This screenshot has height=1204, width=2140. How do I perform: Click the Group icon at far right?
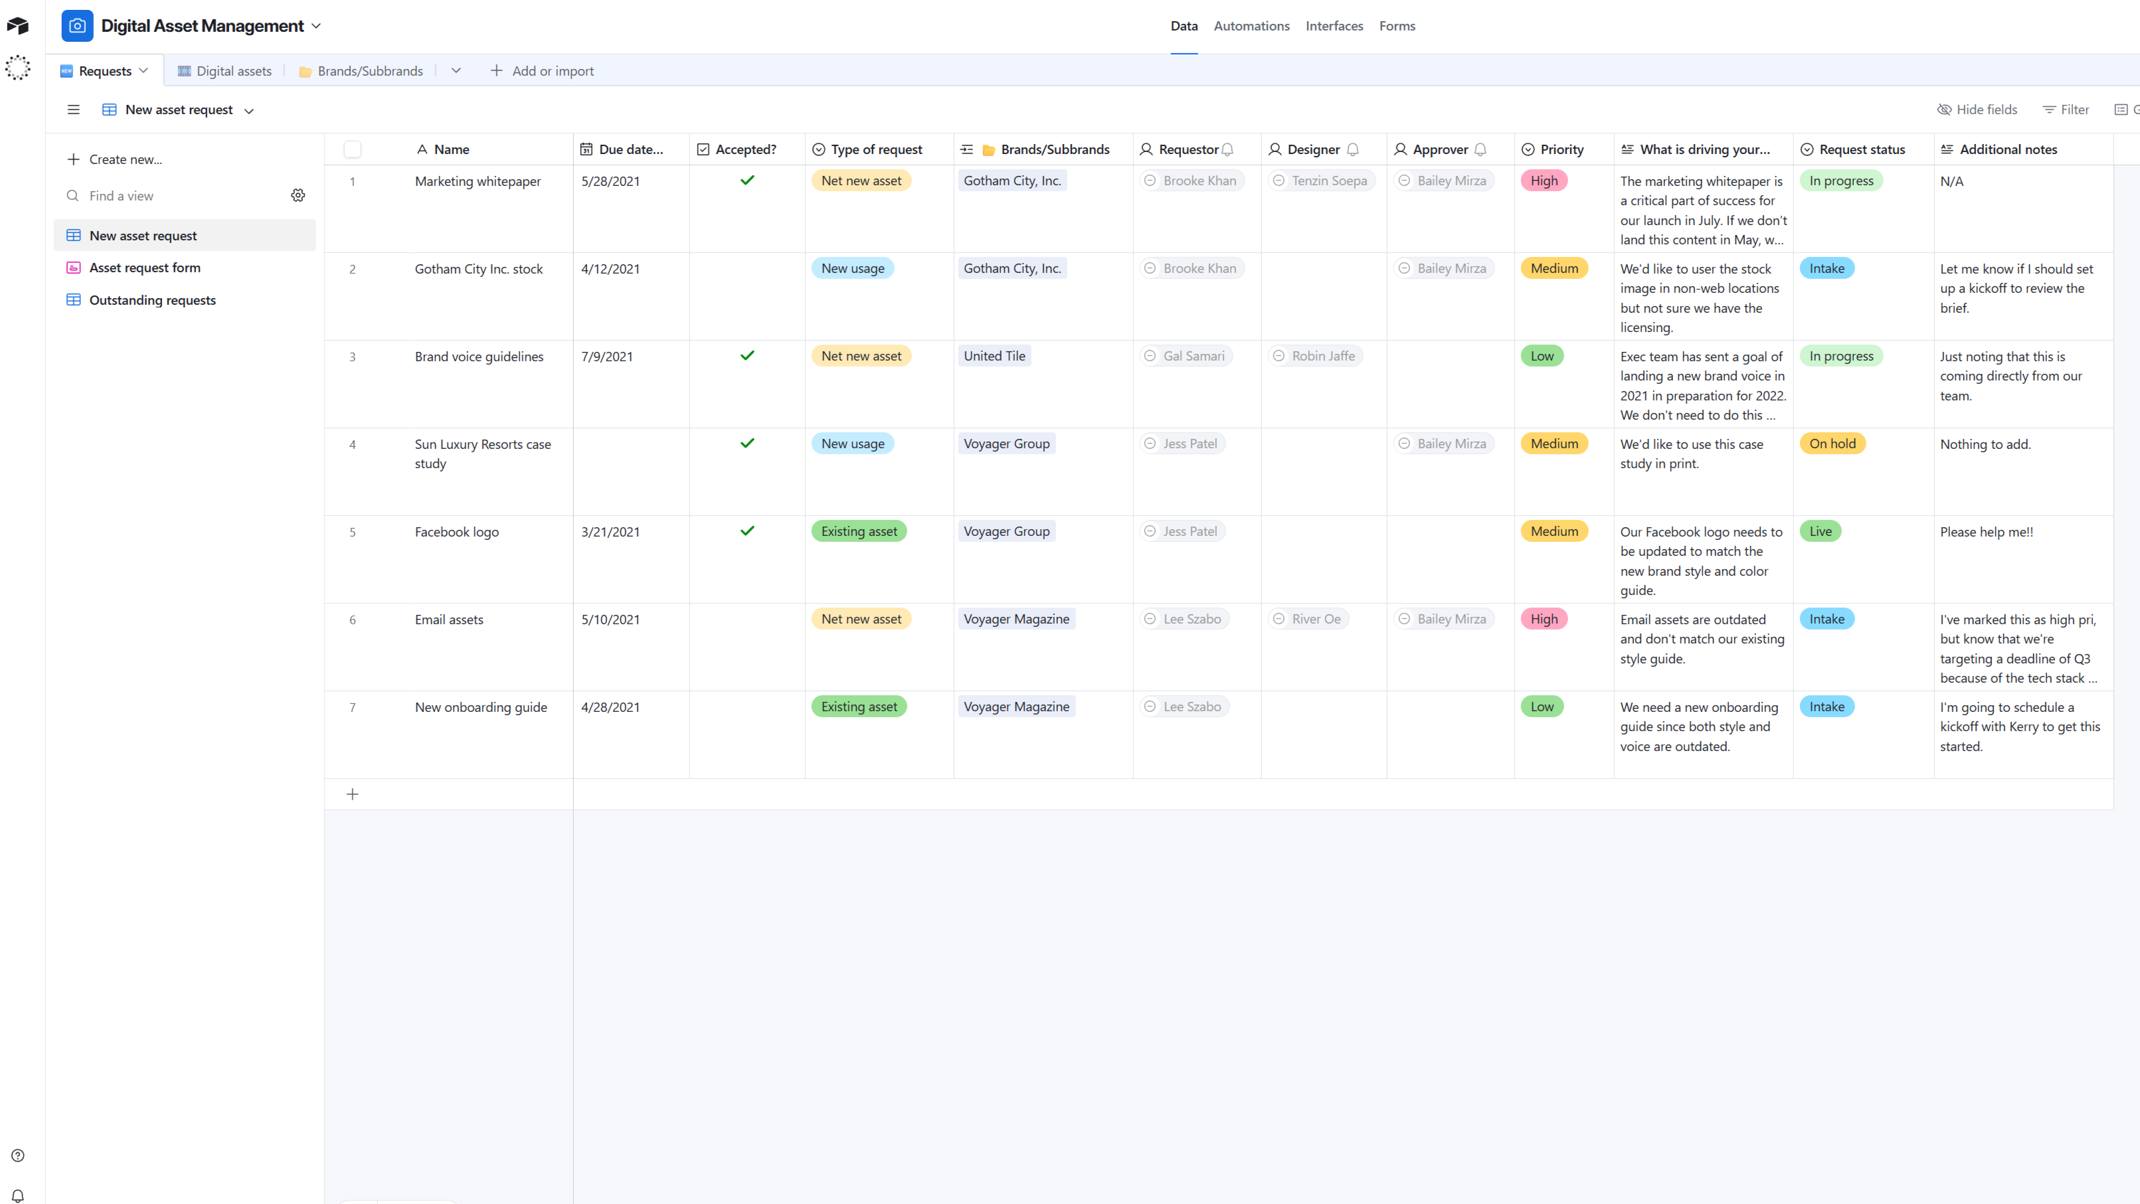click(2121, 110)
